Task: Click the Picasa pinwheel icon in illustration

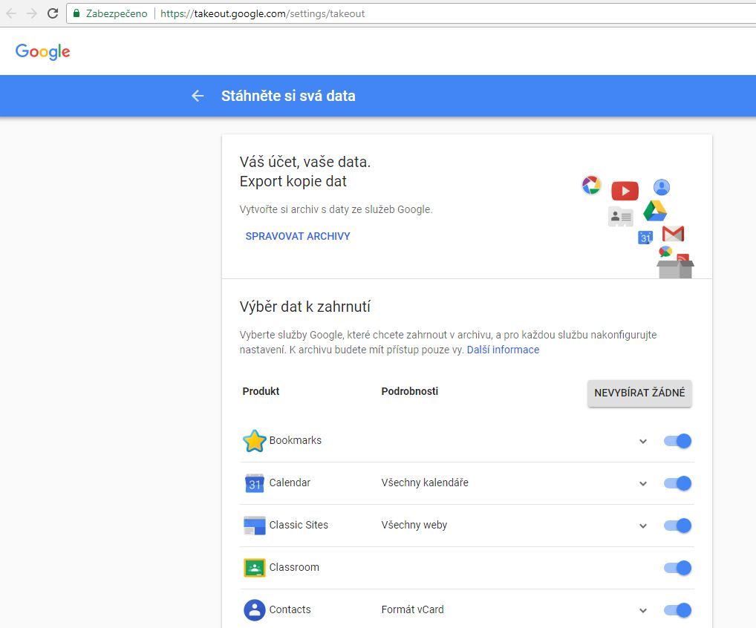Action: click(x=592, y=185)
